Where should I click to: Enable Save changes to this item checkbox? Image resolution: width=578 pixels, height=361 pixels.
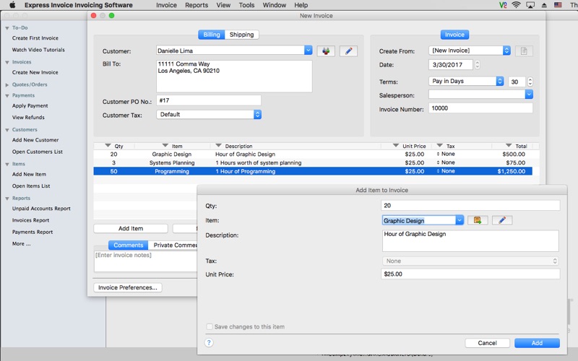pyautogui.click(x=210, y=327)
